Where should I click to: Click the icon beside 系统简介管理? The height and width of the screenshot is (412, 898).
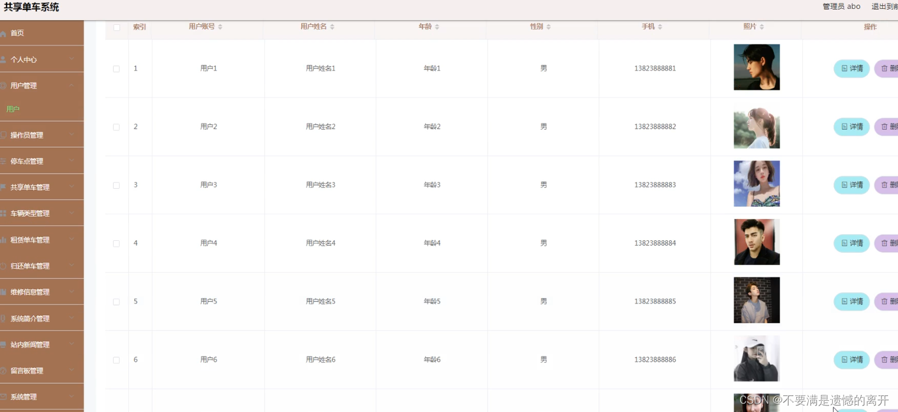click(3, 318)
